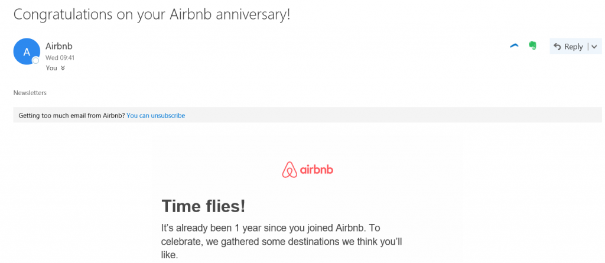Open the Reply options dropdown arrow
This screenshot has height=263, width=605.
(594, 47)
